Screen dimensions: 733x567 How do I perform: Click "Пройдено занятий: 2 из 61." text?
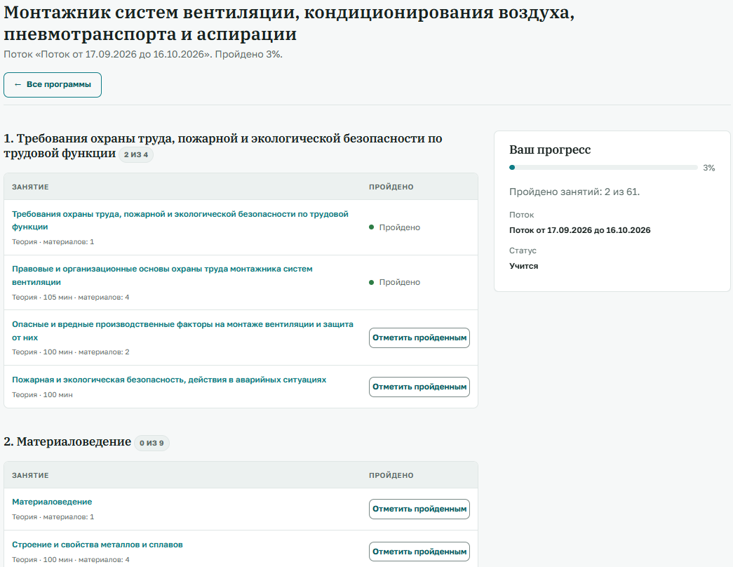pyautogui.click(x=574, y=192)
